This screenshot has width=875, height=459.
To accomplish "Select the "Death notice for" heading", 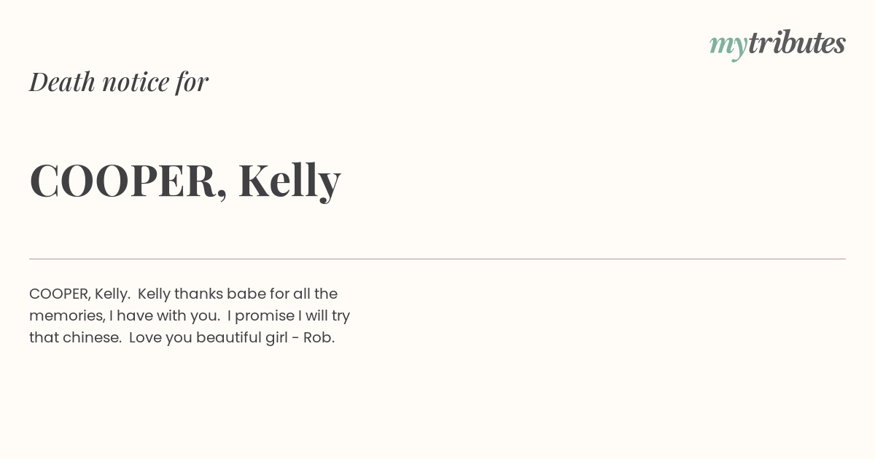I will (x=119, y=82).
